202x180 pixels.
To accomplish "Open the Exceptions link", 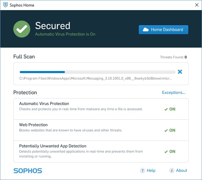I will [x=174, y=93].
